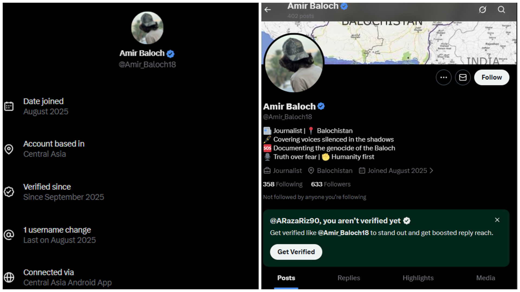520x292 pixels.
Task: Click the back arrow icon
Action: [x=268, y=10]
